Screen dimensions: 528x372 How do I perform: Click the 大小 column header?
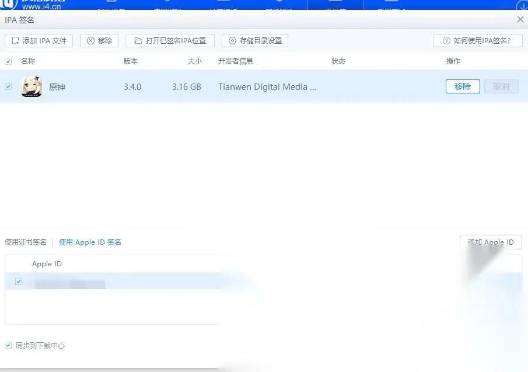click(x=194, y=61)
